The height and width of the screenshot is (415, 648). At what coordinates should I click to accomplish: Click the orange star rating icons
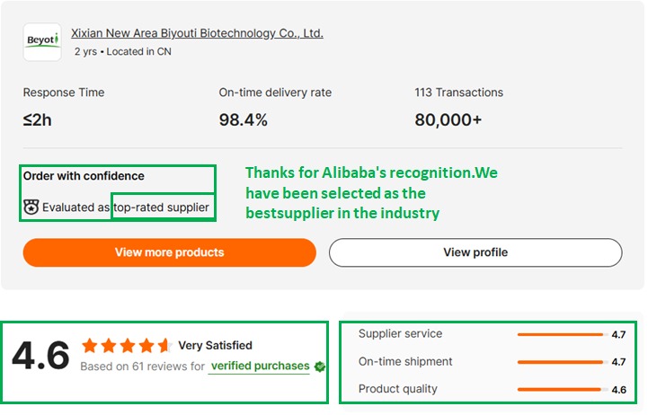coord(128,346)
